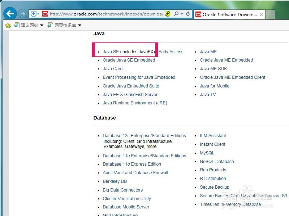
Task: Open the Database Mobile Server link
Action: [x=126, y=207]
